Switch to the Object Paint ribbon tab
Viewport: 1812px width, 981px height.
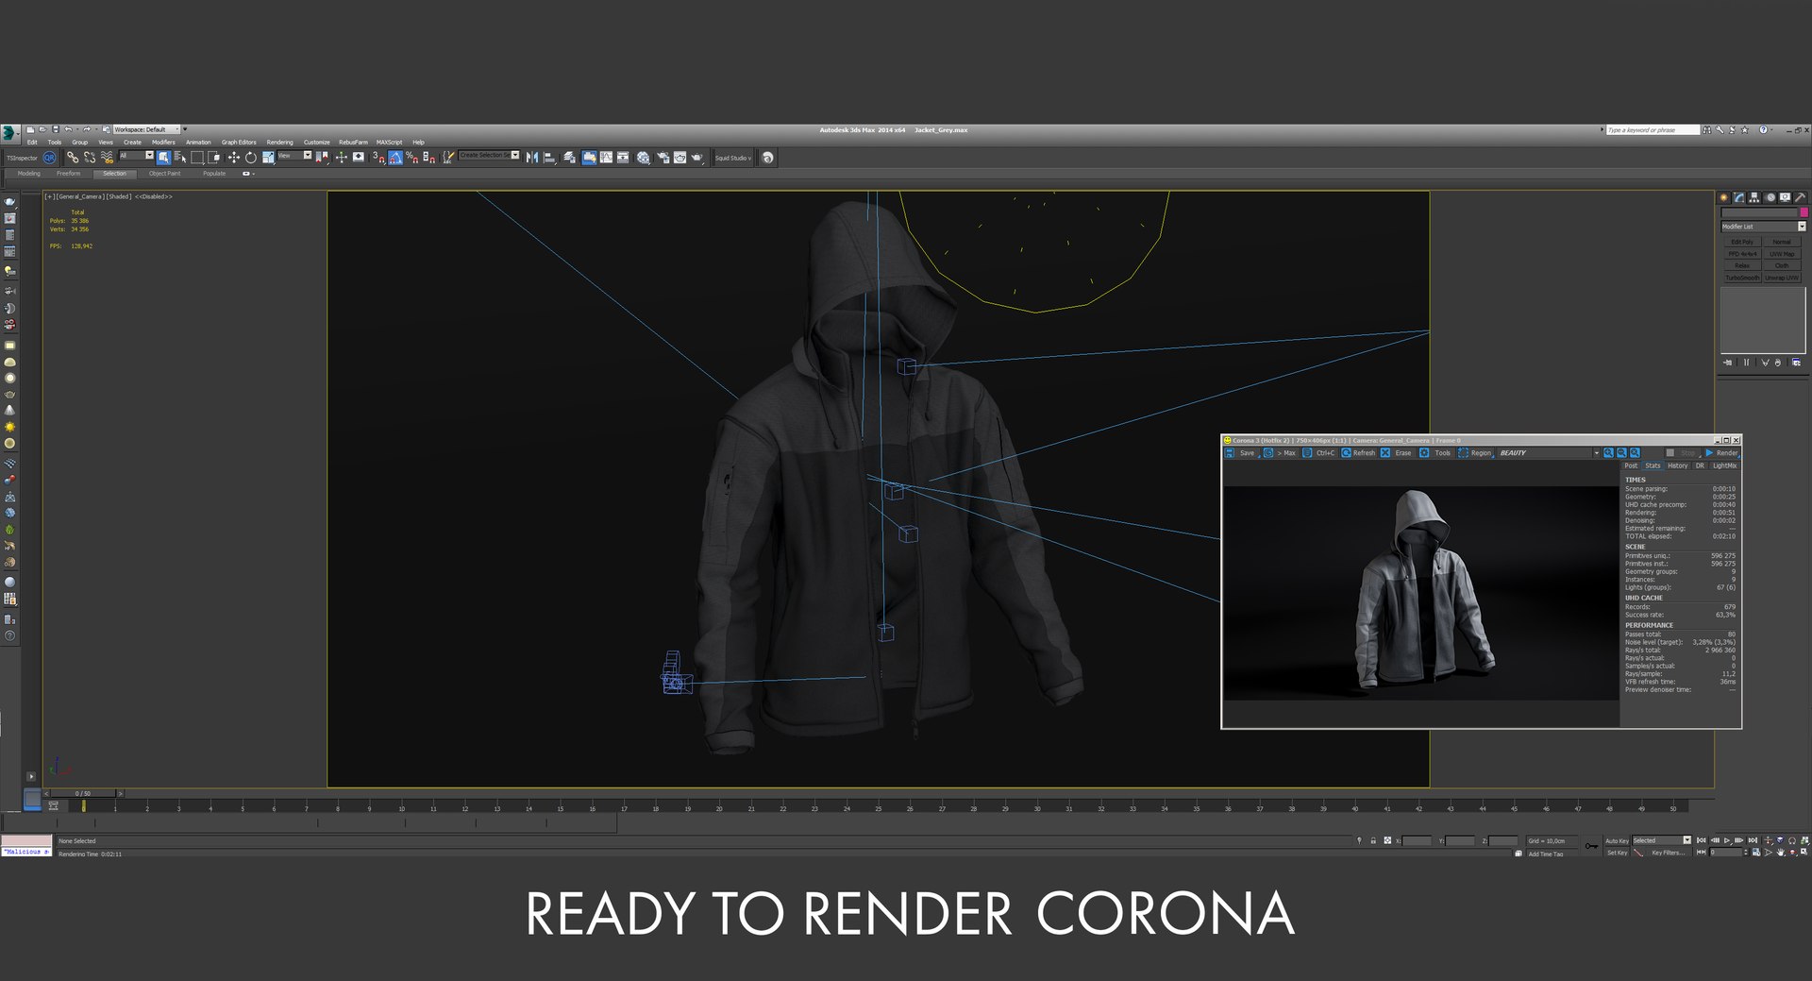click(164, 174)
